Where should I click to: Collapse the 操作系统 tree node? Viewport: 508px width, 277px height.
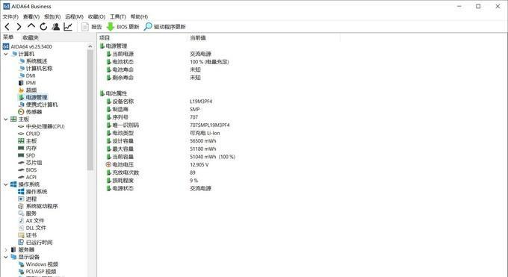click(x=5, y=184)
